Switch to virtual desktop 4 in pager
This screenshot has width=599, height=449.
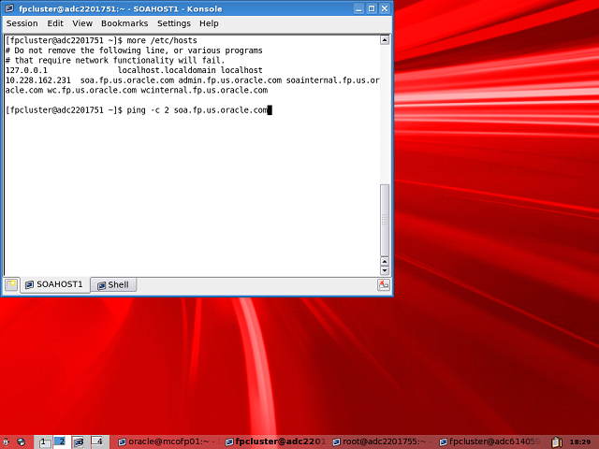tap(97, 442)
